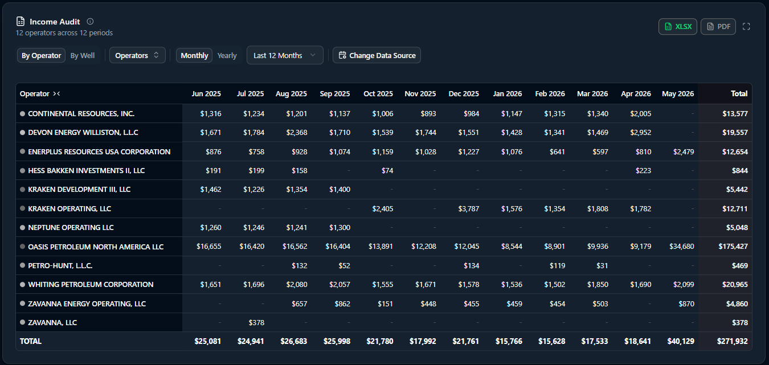This screenshot has height=365, width=769.
Task: Select ENERPLUS RESOURCES USA CORPORATION row name
Action: coord(99,151)
